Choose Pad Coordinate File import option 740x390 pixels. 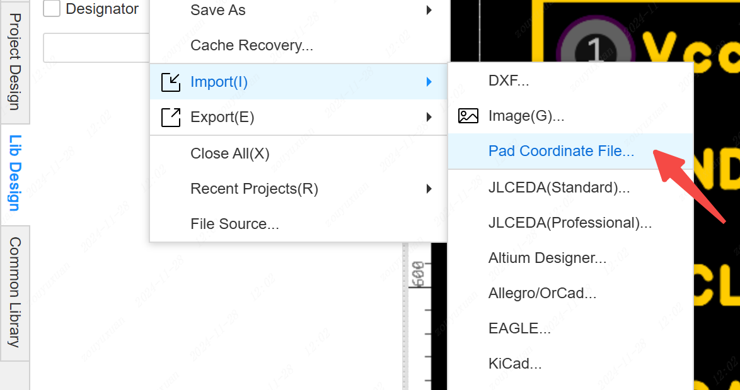561,151
